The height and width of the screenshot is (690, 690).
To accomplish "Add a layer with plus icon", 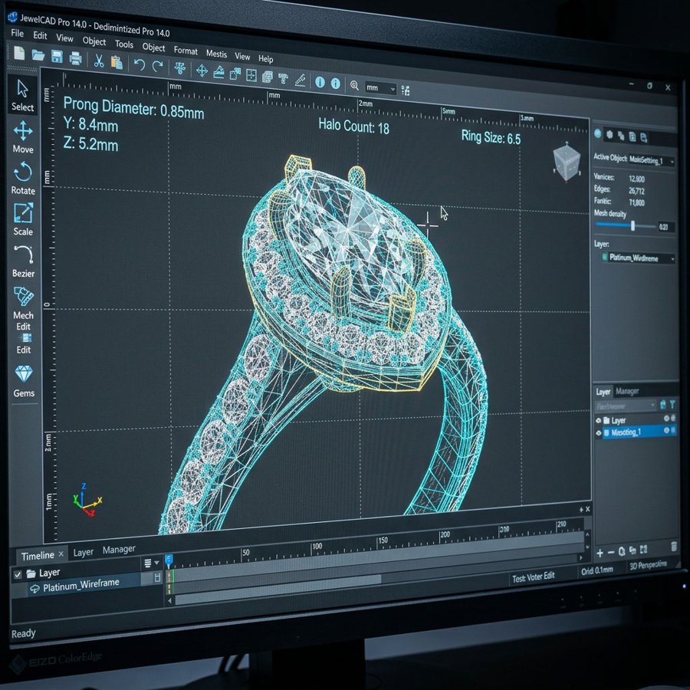I will pos(600,553).
